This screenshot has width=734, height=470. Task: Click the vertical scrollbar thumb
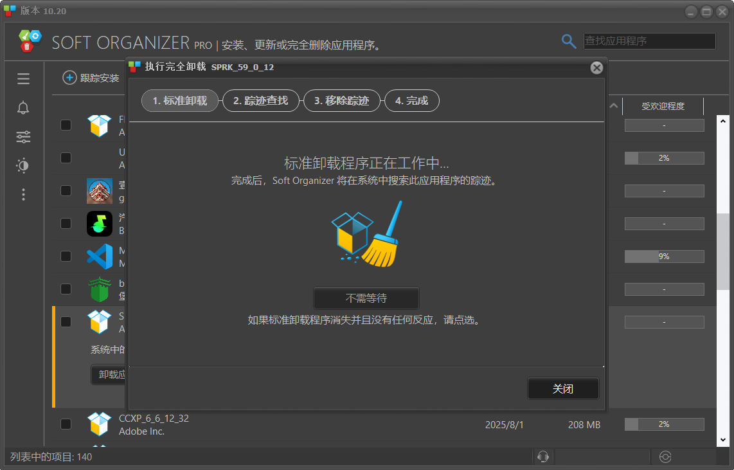pyautogui.click(x=723, y=252)
